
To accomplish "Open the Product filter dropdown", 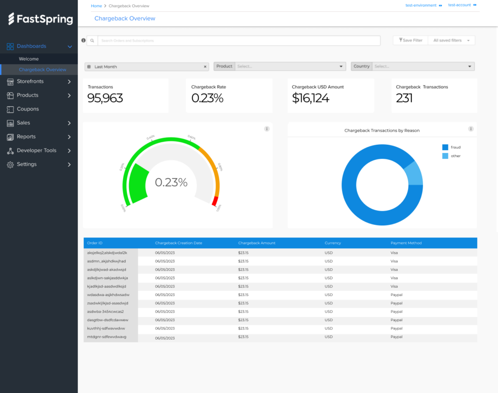I will tap(289, 67).
